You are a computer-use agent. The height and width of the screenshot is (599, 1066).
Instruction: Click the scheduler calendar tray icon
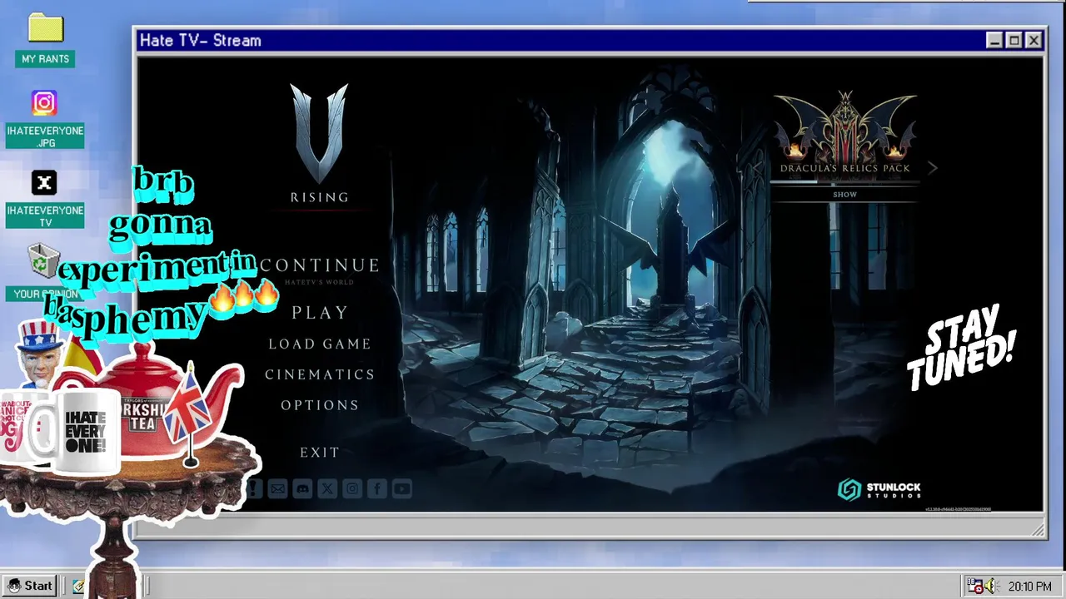click(974, 587)
